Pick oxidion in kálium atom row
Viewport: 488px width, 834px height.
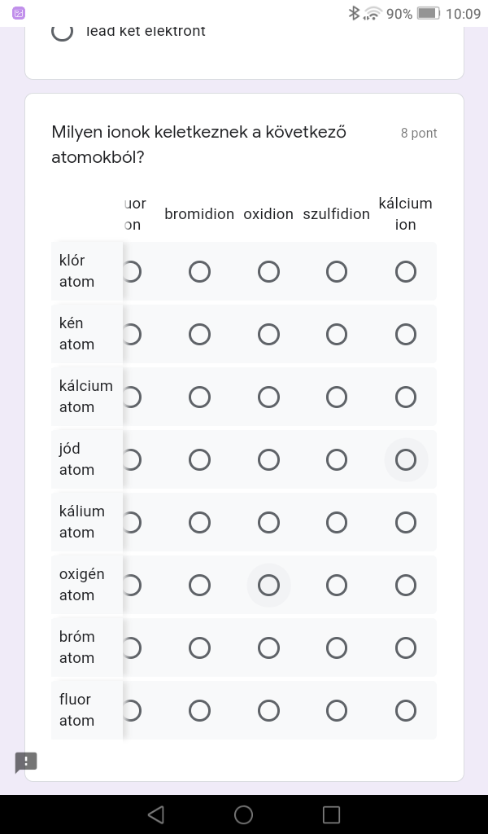(x=268, y=523)
